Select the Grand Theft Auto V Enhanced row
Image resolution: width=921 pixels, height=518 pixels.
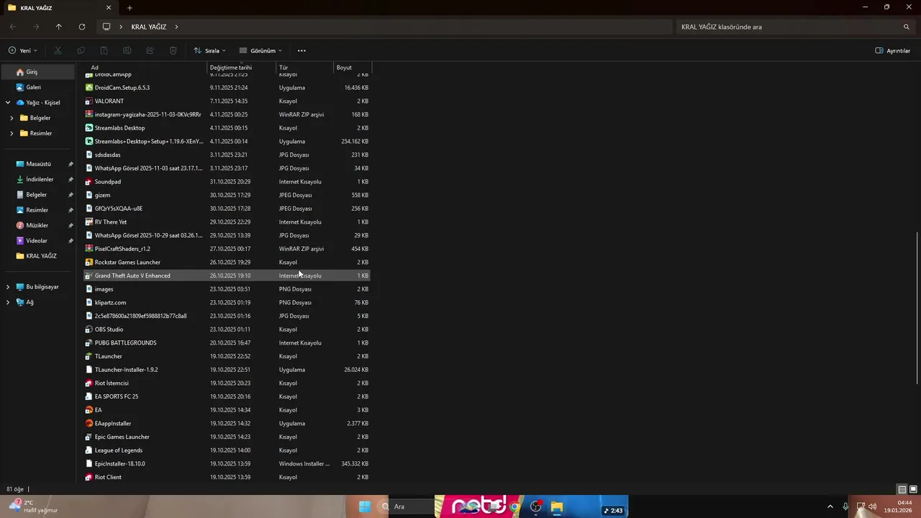point(227,276)
